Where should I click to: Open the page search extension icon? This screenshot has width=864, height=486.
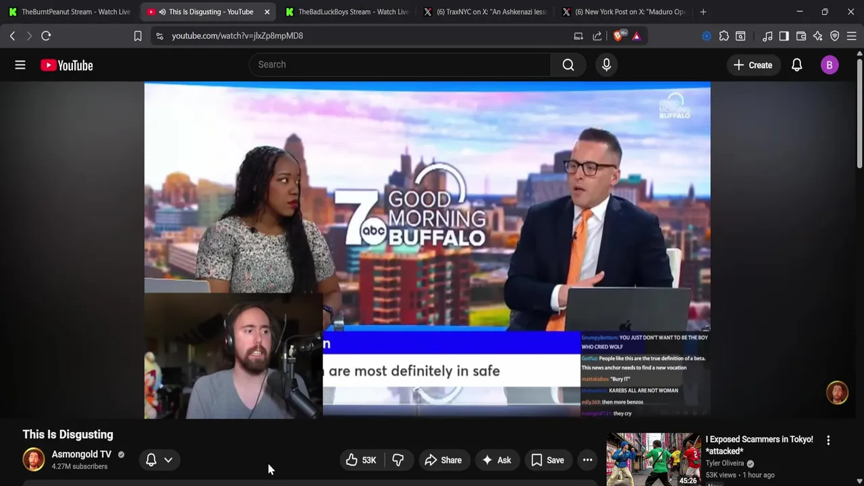coord(740,36)
